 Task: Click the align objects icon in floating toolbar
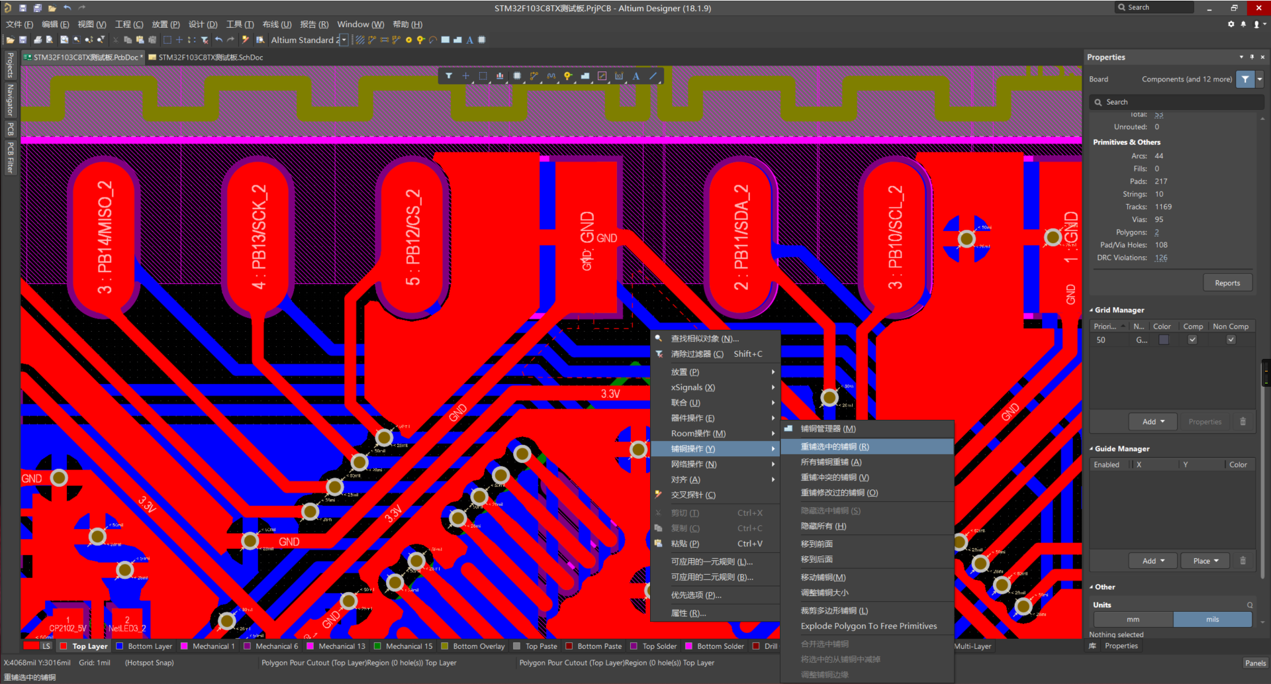click(500, 76)
